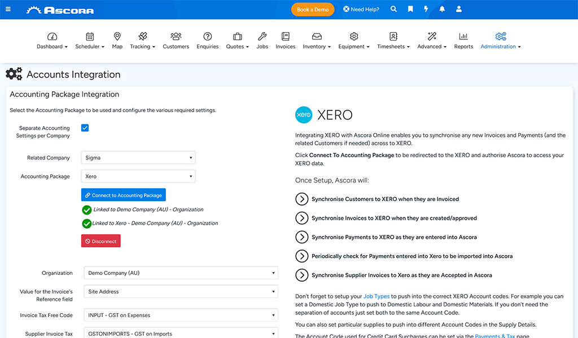
Task: Expand the Advanced menu
Action: coord(445,47)
